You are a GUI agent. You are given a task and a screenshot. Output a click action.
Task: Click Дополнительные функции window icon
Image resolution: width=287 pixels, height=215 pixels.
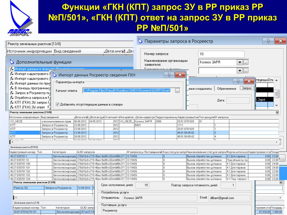click(12, 62)
